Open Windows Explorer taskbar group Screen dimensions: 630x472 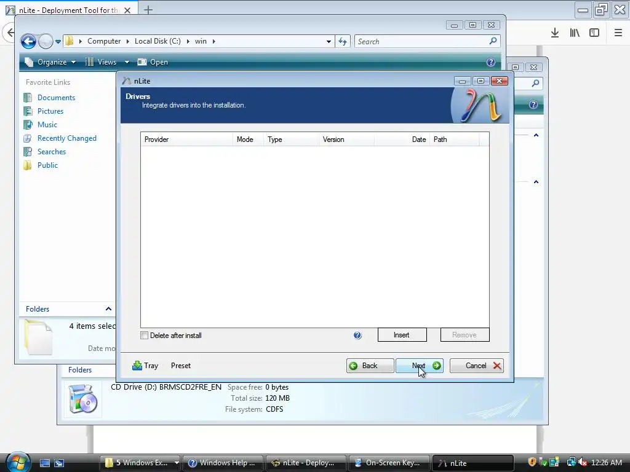pyautogui.click(x=140, y=463)
